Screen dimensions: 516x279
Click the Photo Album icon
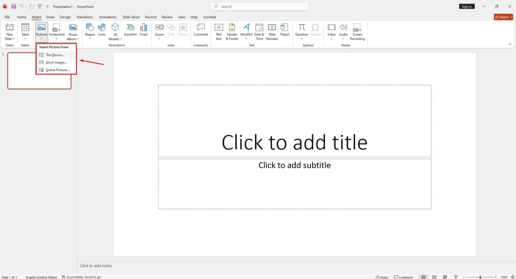pyautogui.click(x=73, y=28)
